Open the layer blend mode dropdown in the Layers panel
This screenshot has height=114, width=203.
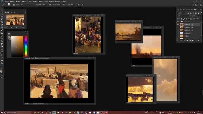click(183, 16)
